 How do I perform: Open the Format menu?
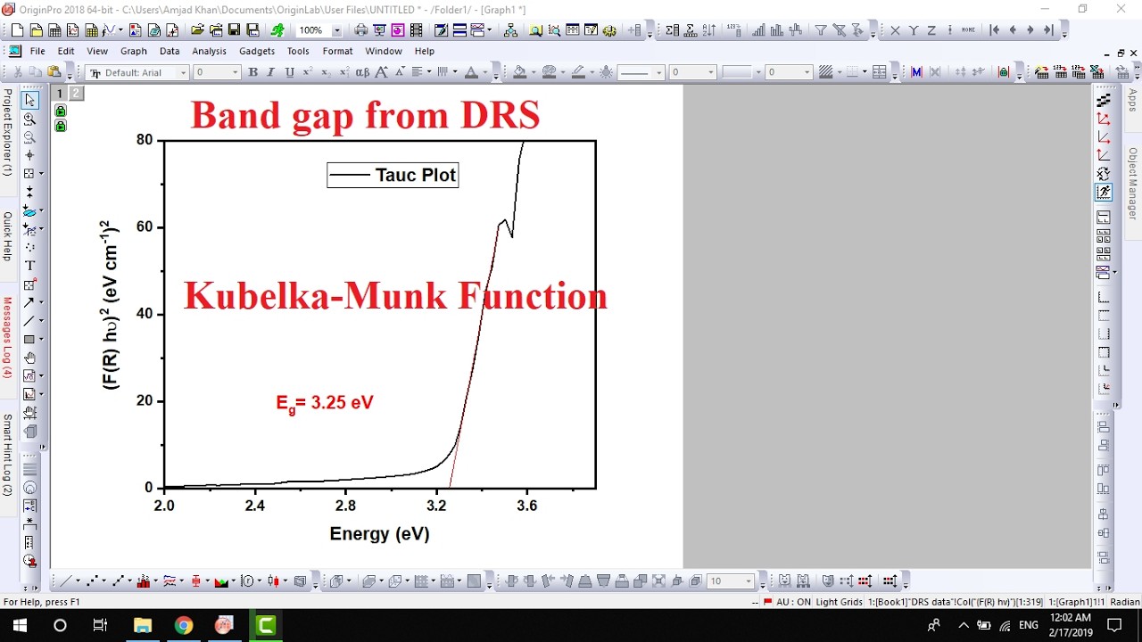pyautogui.click(x=337, y=51)
